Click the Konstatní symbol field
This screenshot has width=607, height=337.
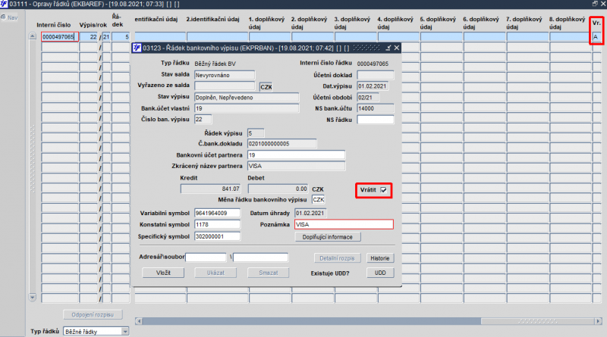point(217,224)
